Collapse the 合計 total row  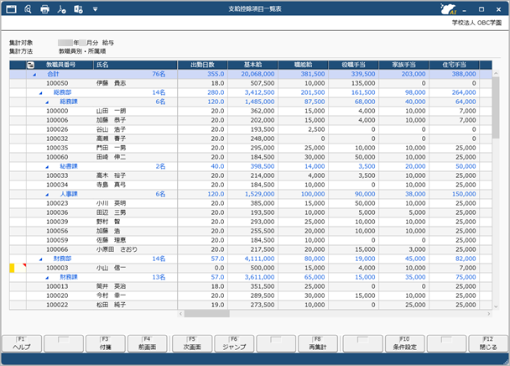[34, 75]
